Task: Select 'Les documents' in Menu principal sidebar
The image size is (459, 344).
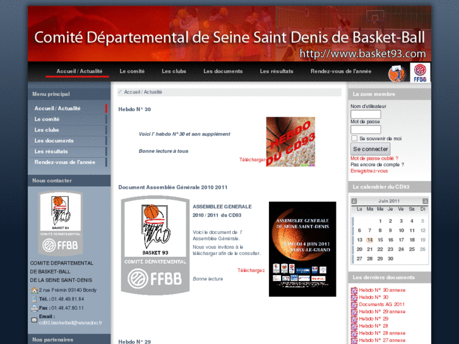Action: (x=54, y=141)
